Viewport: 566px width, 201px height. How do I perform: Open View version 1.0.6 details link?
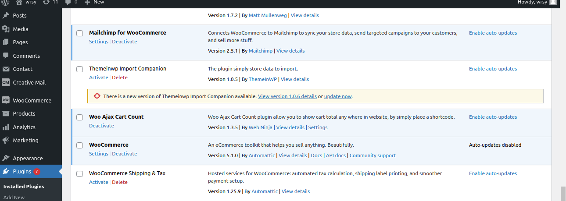(x=287, y=96)
